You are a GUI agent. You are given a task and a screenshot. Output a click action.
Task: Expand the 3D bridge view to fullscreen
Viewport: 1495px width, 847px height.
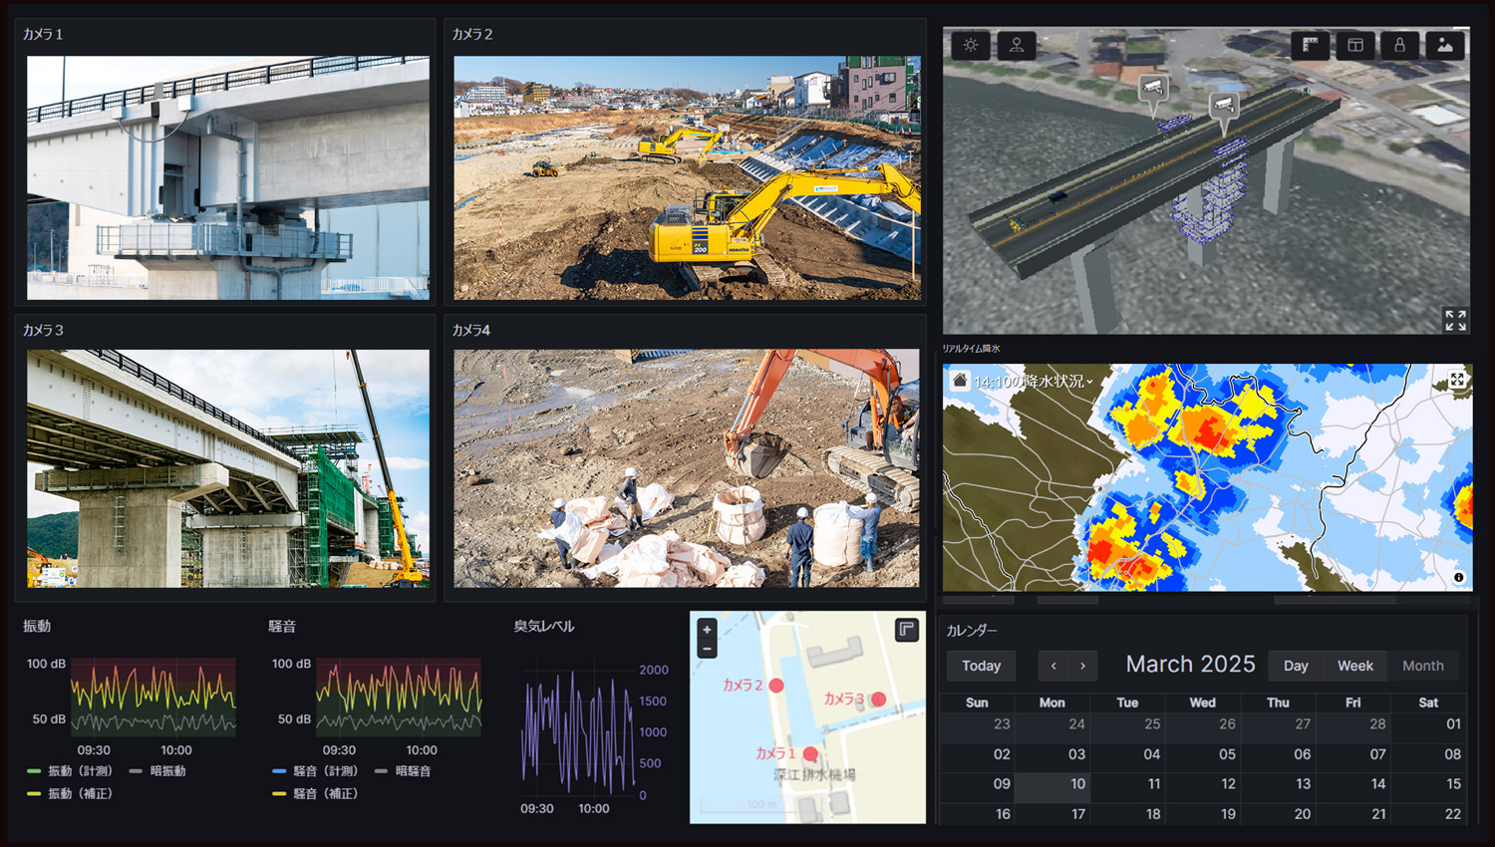[x=1455, y=320]
